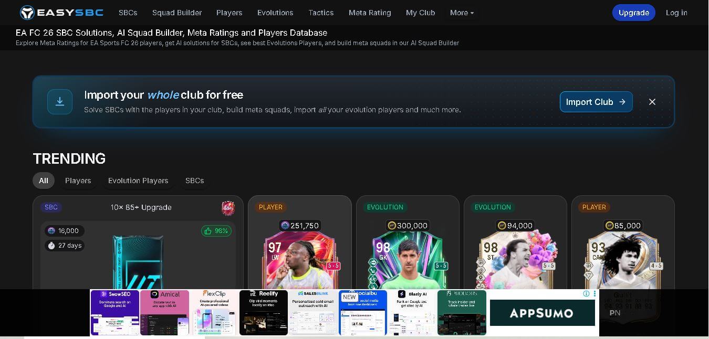The height and width of the screenshot is (339, 709).
Task: Click the blue Upgrade button
Action: coord(633,13)
